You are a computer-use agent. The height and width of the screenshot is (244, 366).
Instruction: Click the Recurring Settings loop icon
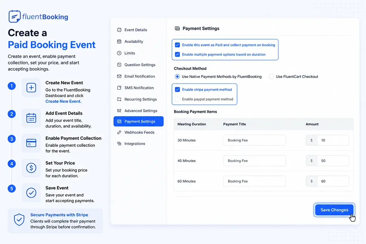[x=119, y=99]
